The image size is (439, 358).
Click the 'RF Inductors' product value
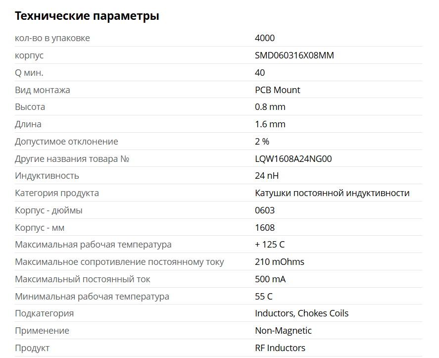pos(280,348)
